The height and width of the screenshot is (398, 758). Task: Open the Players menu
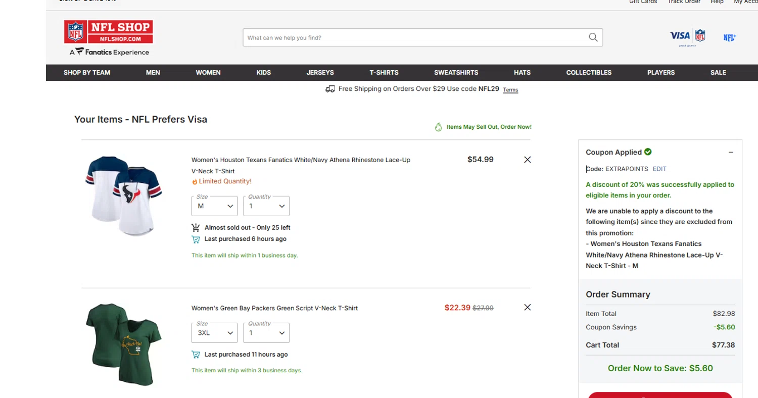tap(661, 73)
